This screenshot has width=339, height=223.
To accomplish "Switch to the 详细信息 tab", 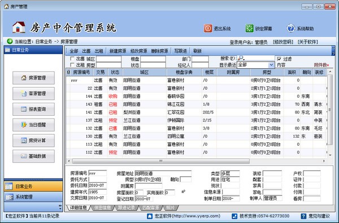I will coord(79,208).
